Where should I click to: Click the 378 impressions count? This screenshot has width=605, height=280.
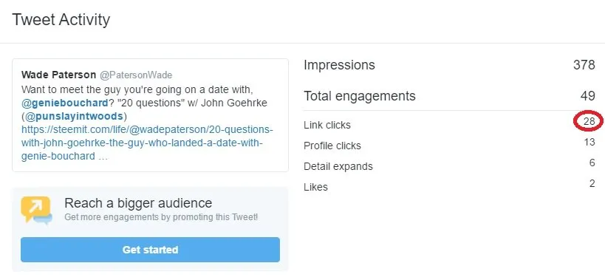[584, 65]
